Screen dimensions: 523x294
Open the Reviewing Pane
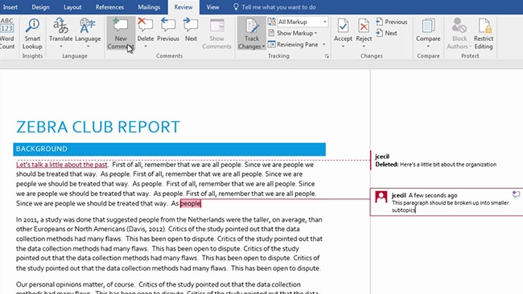point(294,44)
